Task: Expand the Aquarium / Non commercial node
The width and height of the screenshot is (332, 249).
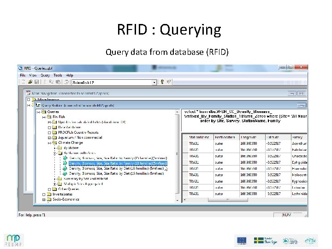Action: point(49,137)
